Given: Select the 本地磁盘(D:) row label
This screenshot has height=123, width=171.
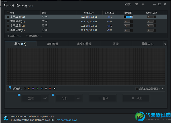Looking at the screenshot, I should [x=18, y=21].
